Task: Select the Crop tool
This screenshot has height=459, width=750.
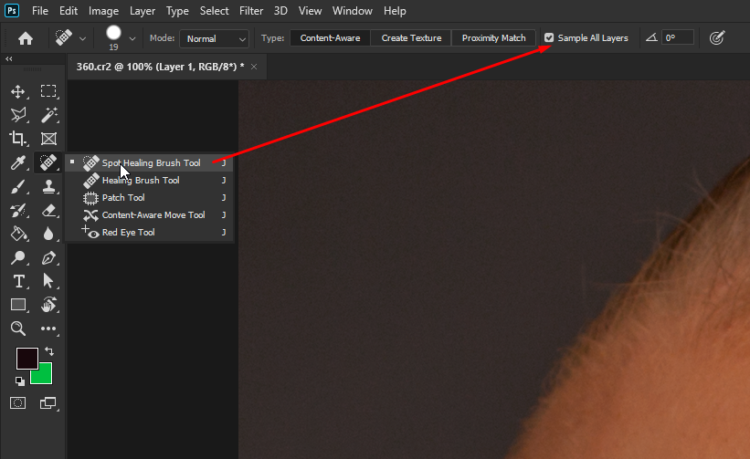Action: pyautogui.click(x=18, y=139)
